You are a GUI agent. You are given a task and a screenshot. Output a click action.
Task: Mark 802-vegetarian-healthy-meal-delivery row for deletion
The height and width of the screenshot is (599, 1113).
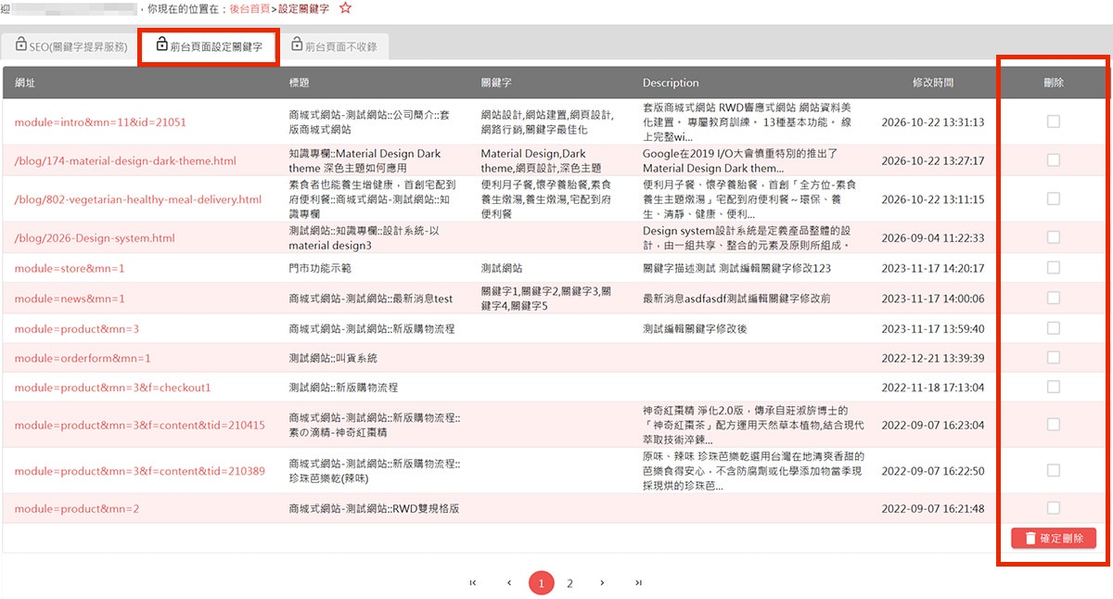(1053, 198)
